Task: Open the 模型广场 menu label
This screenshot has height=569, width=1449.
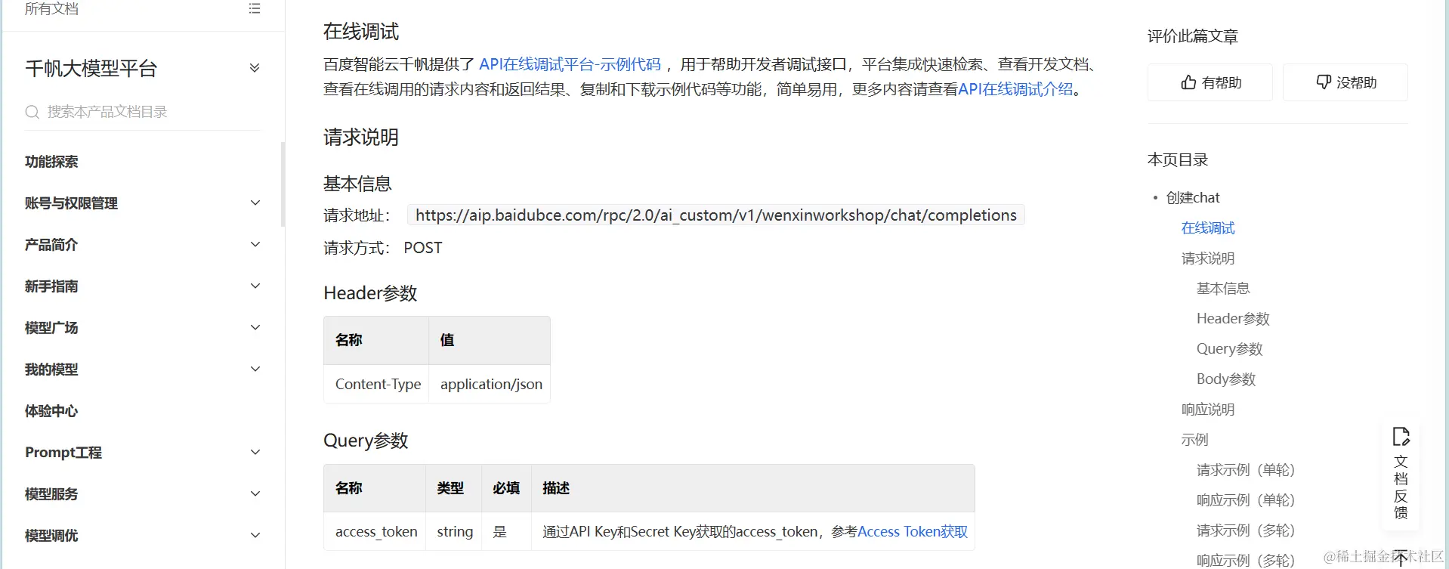Action: (x=51, y=328)
